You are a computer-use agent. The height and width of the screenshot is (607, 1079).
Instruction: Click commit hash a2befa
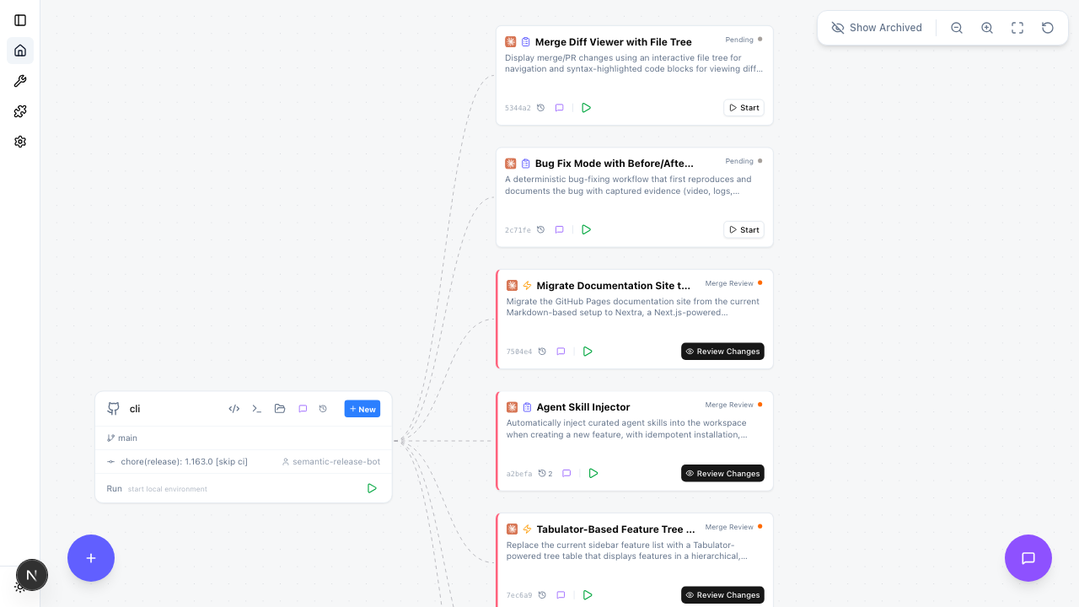click(x=519, y=474)
